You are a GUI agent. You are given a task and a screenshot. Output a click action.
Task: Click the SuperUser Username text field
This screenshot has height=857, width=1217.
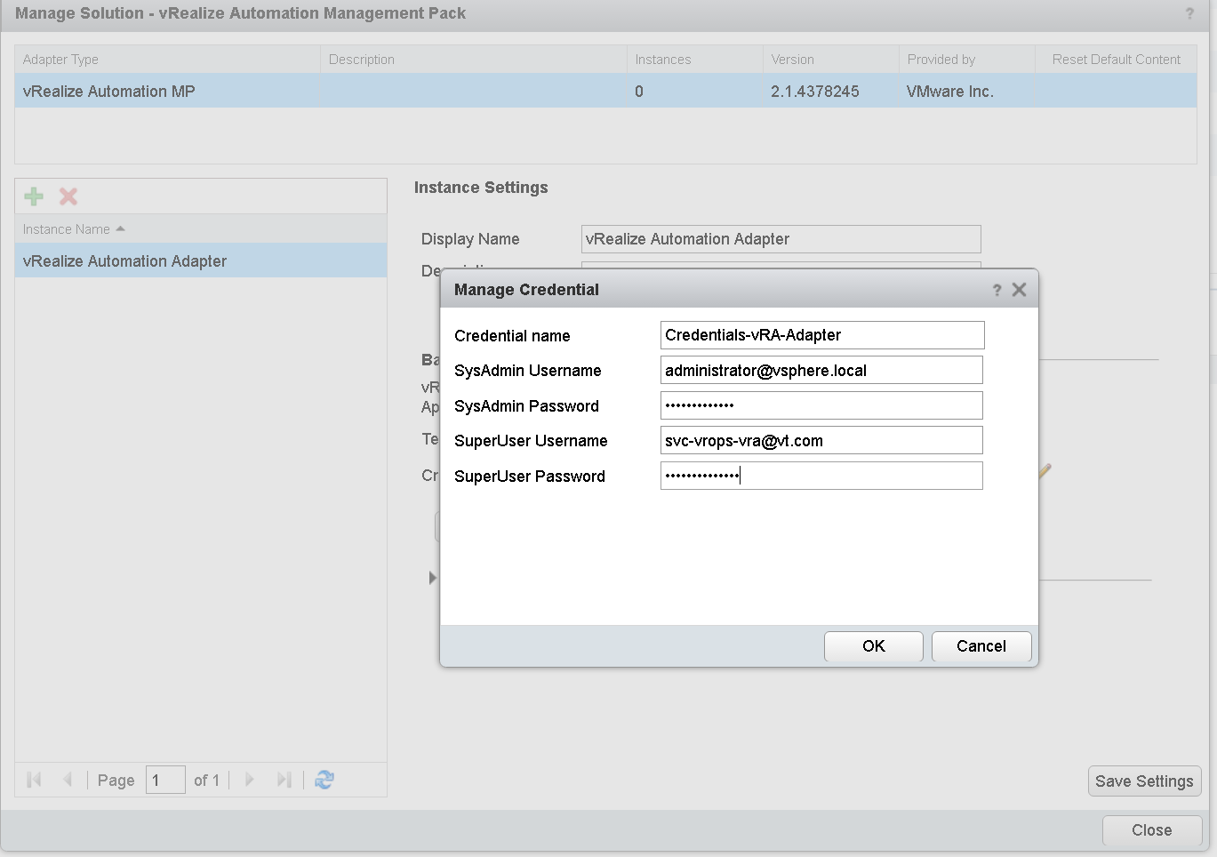(821, 440)
